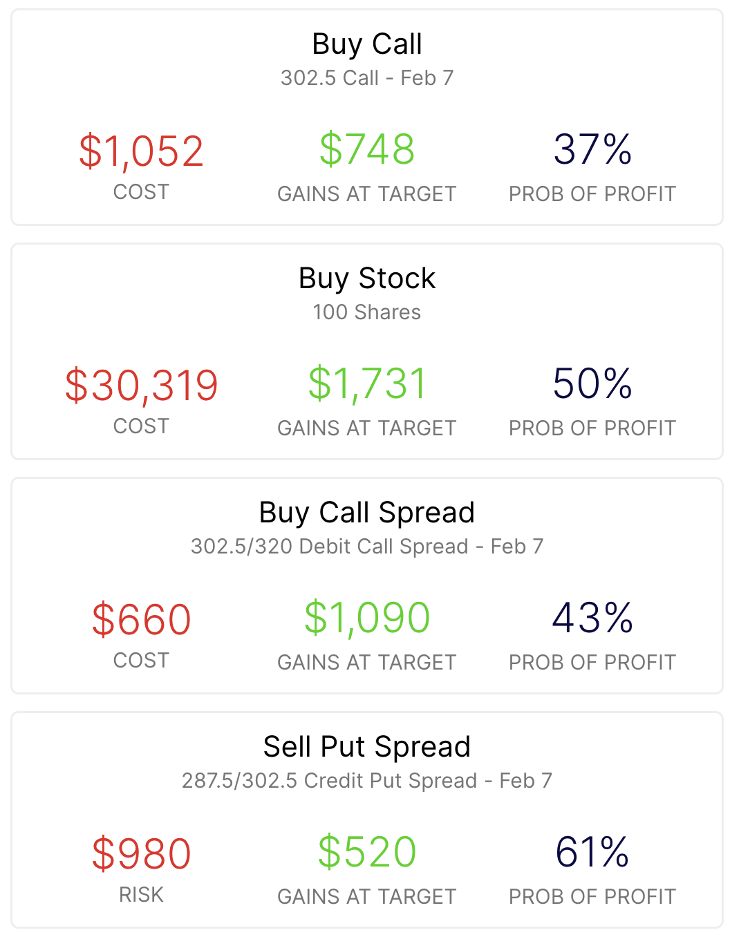Click the $30,319 stock cost value
Screen dimensions: 730x937
[x=141, y=386]
